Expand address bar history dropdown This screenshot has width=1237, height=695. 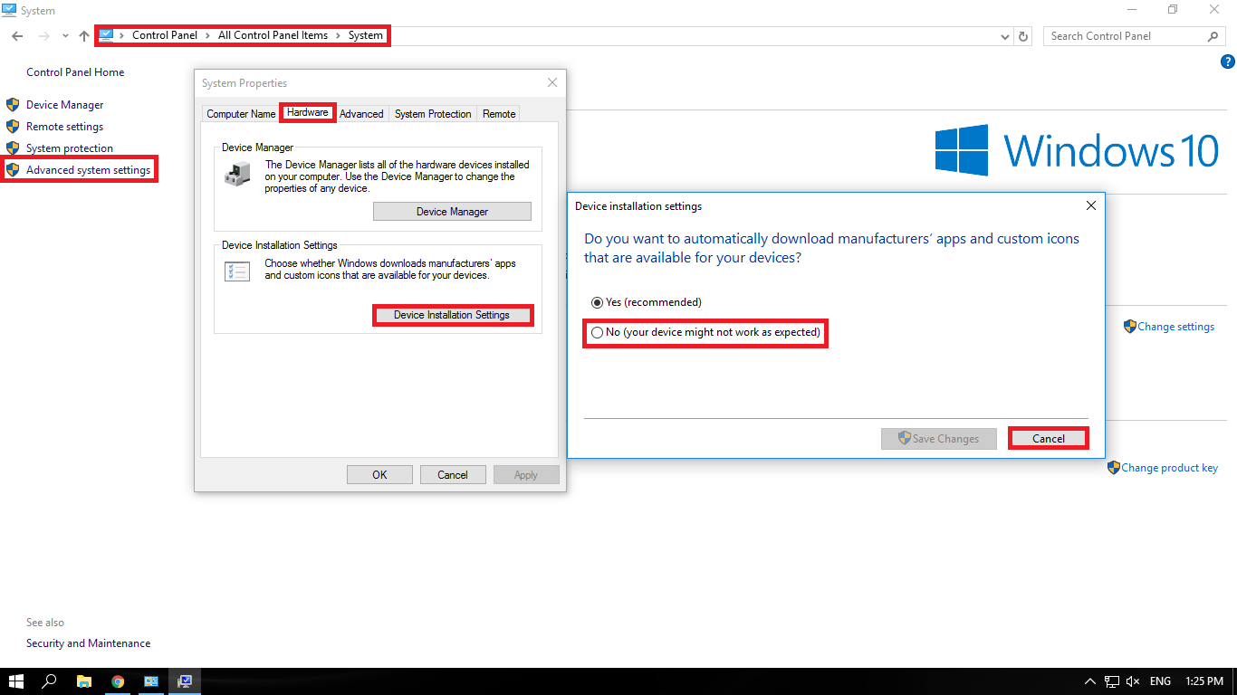1005,37
